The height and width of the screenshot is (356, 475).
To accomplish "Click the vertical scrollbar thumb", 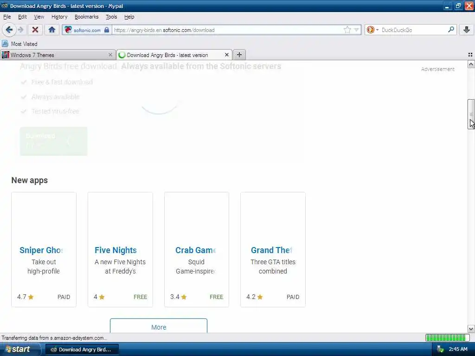I will [471, 114].
